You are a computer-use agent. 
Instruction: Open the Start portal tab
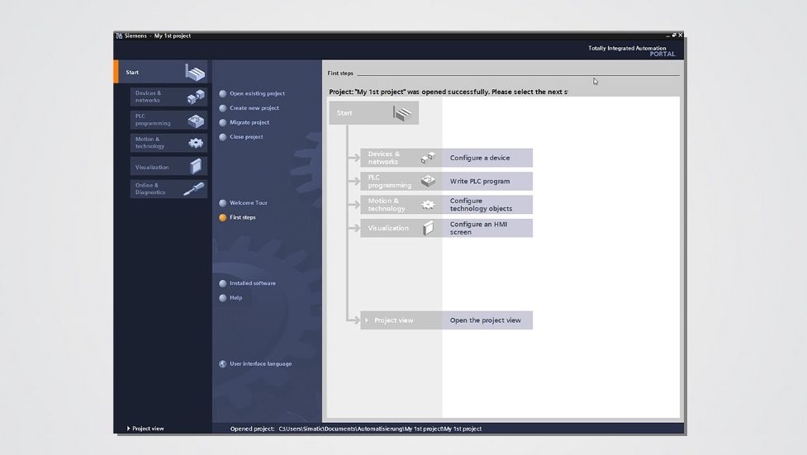pyautogui.click(x=160, y=72)
